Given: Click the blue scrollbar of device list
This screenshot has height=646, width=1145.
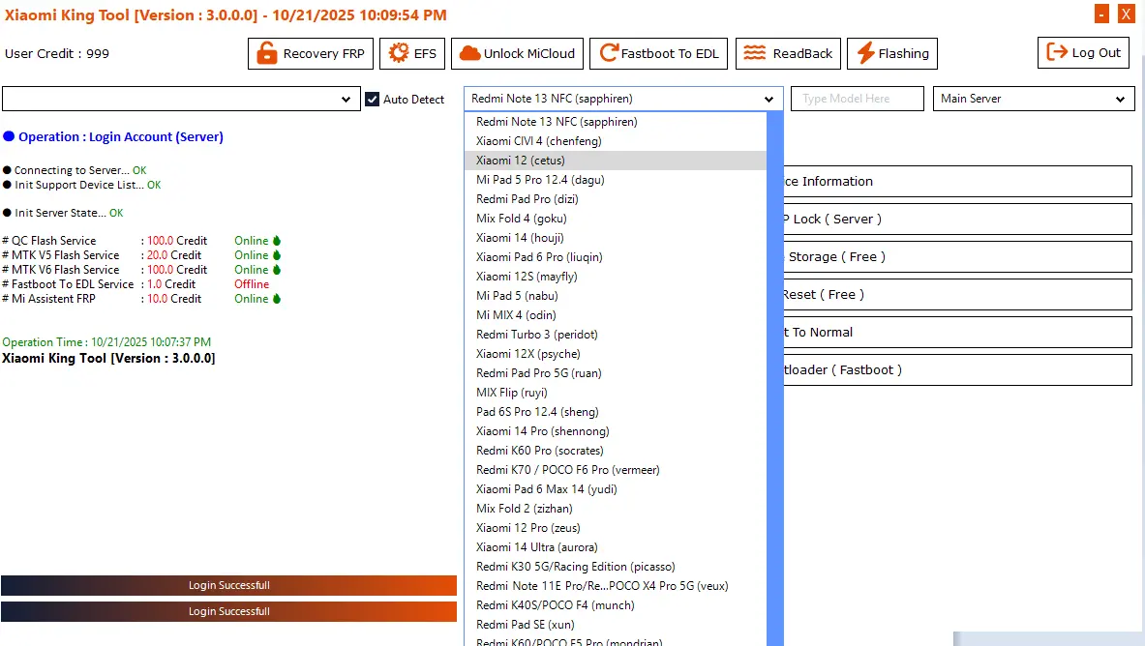Looking at the screenshot, I should [x=774, y=378].
